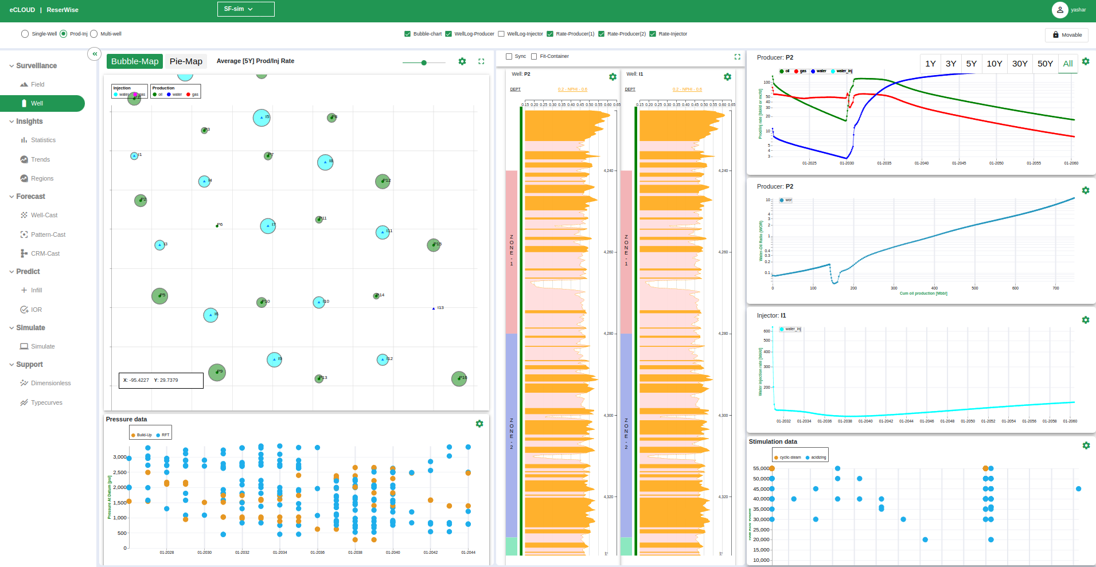
Task: Select Multi-well radio option
Action: tap(93, 34)
